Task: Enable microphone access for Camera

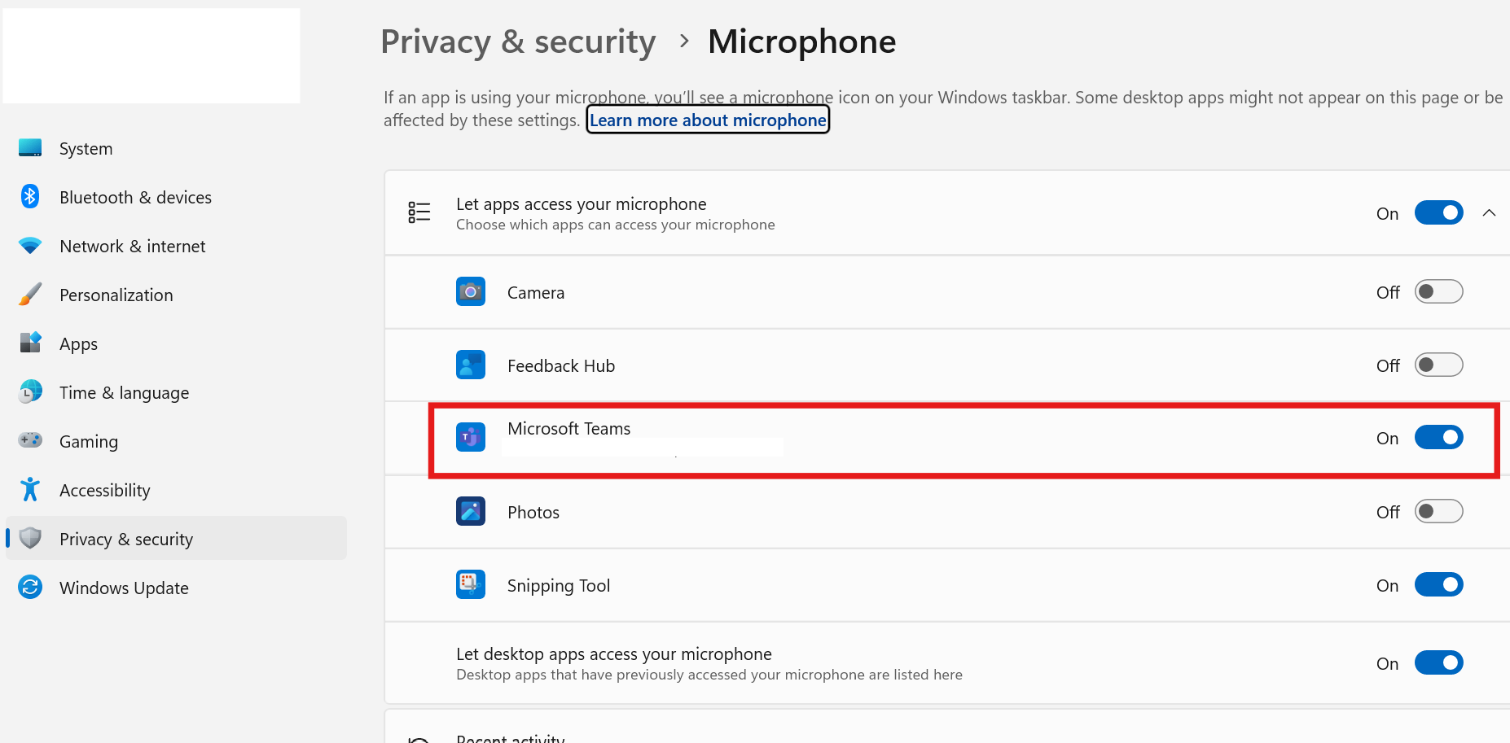Action: click(1438, 292)
